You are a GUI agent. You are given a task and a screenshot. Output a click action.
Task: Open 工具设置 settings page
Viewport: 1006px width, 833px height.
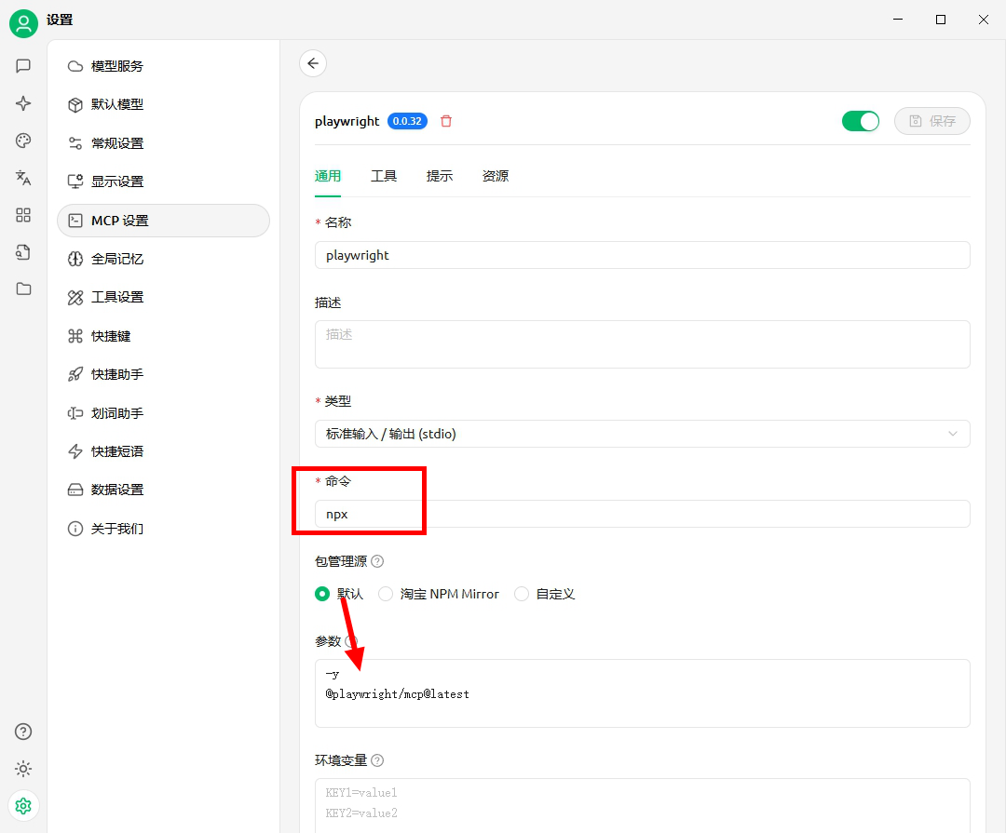(164, 298)
